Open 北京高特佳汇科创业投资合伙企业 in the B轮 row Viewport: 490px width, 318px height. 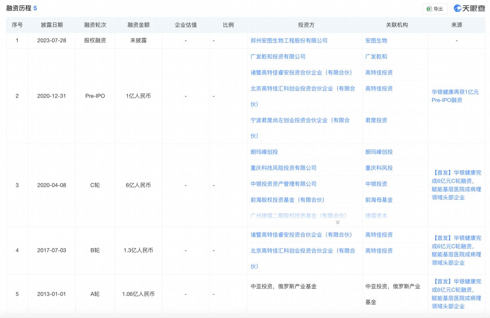[303, 258]
